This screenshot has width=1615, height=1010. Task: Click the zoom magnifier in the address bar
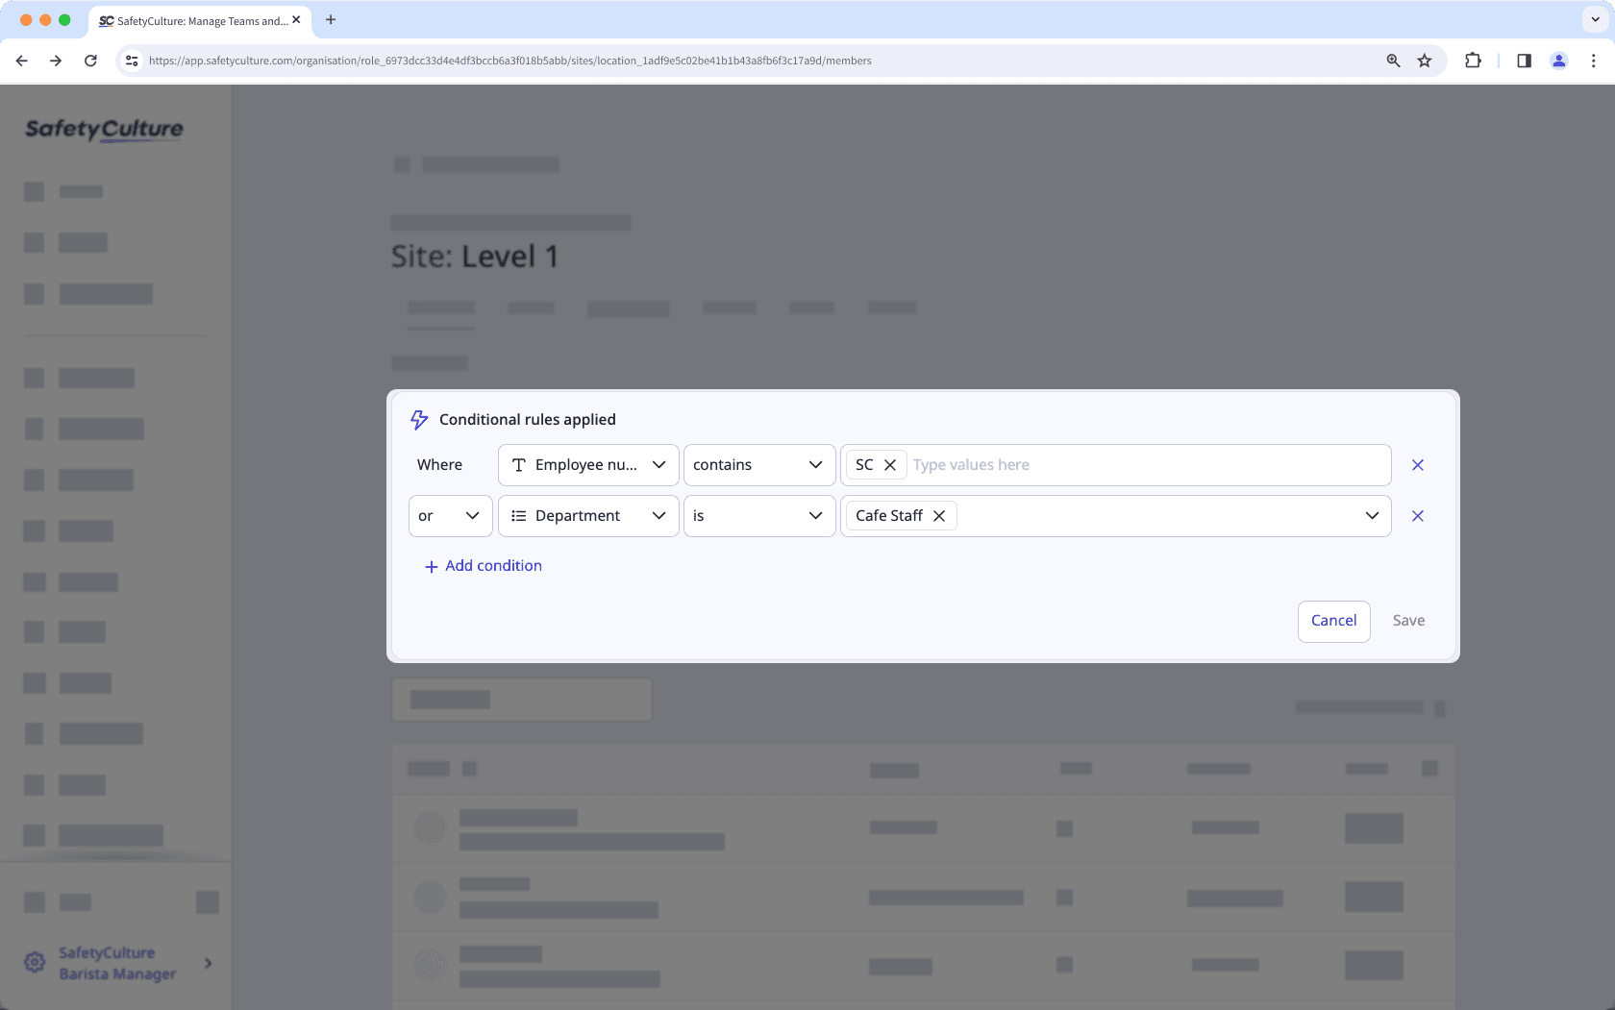1392,60
